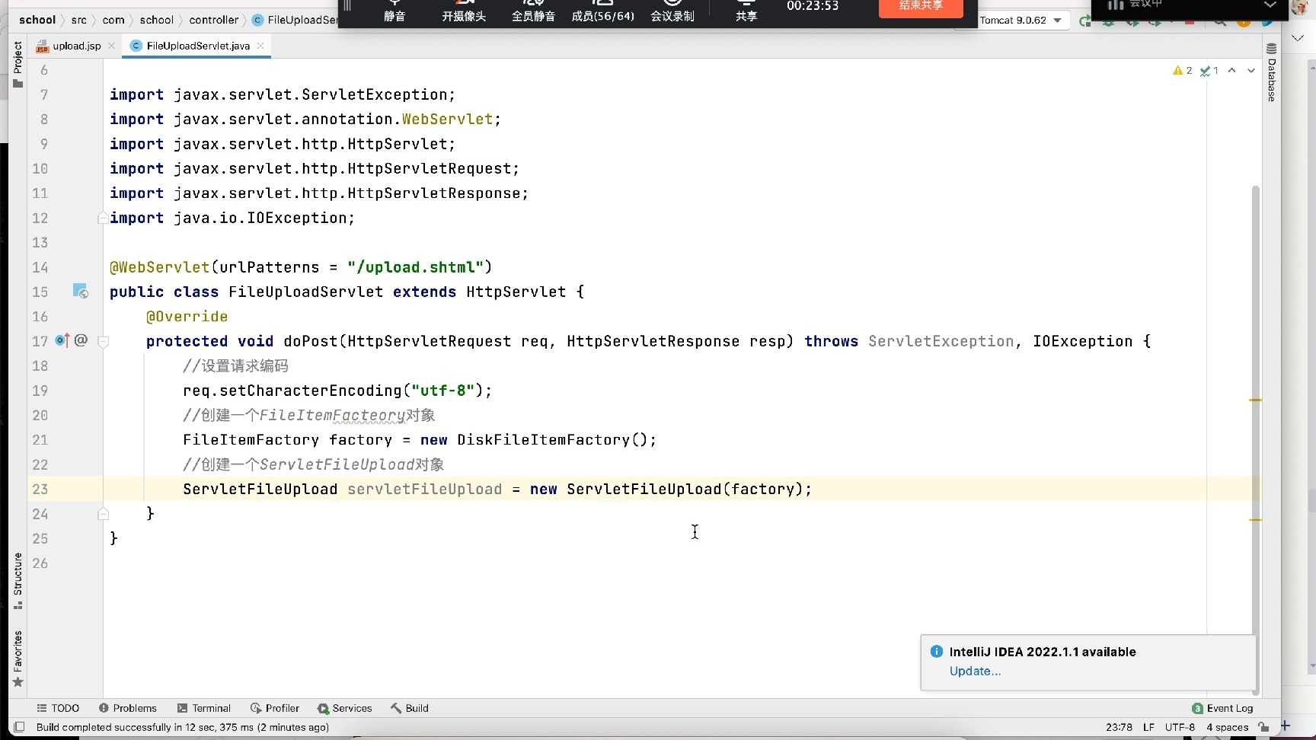Click the WebServlet annotation on line 14

click(x=160, y=267)
